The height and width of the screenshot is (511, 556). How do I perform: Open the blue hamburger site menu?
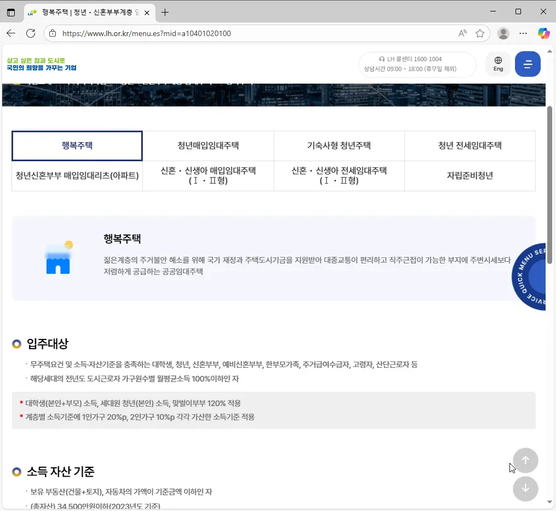528,64
